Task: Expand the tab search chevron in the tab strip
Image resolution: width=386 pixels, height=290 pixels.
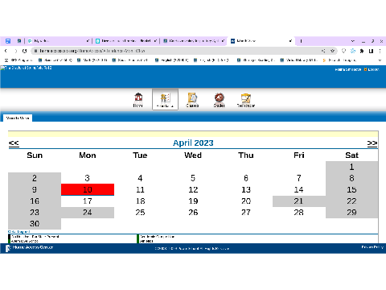Action: (x=353, y=41)
